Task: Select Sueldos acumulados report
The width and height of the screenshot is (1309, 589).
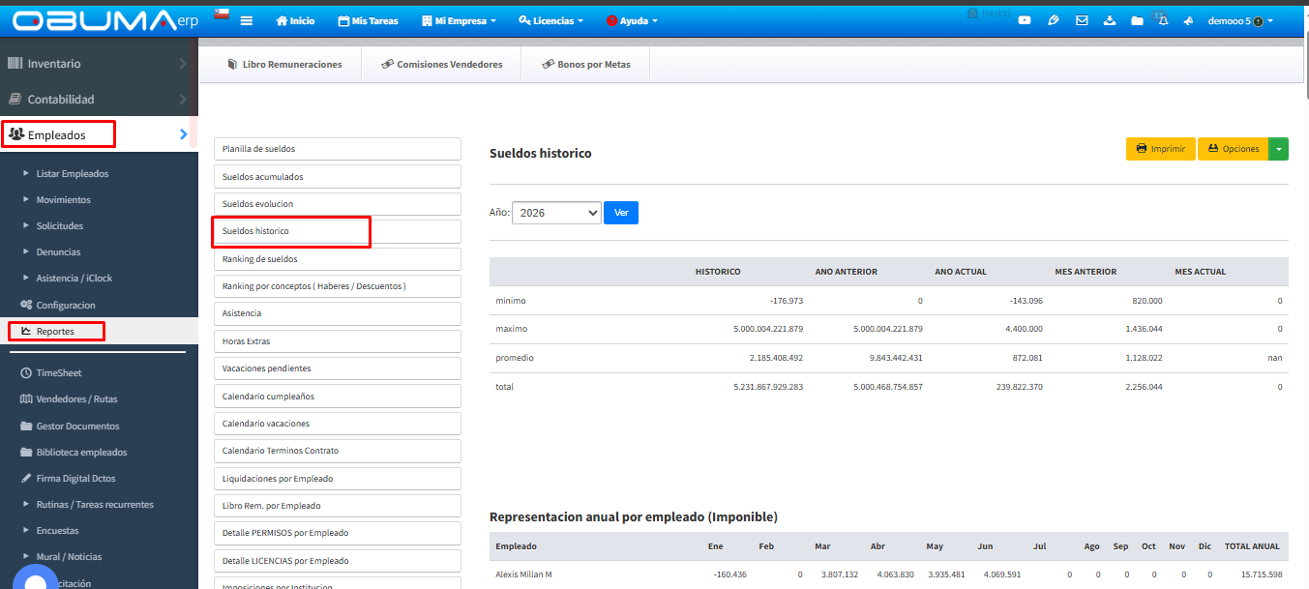Action: (337, 177)
